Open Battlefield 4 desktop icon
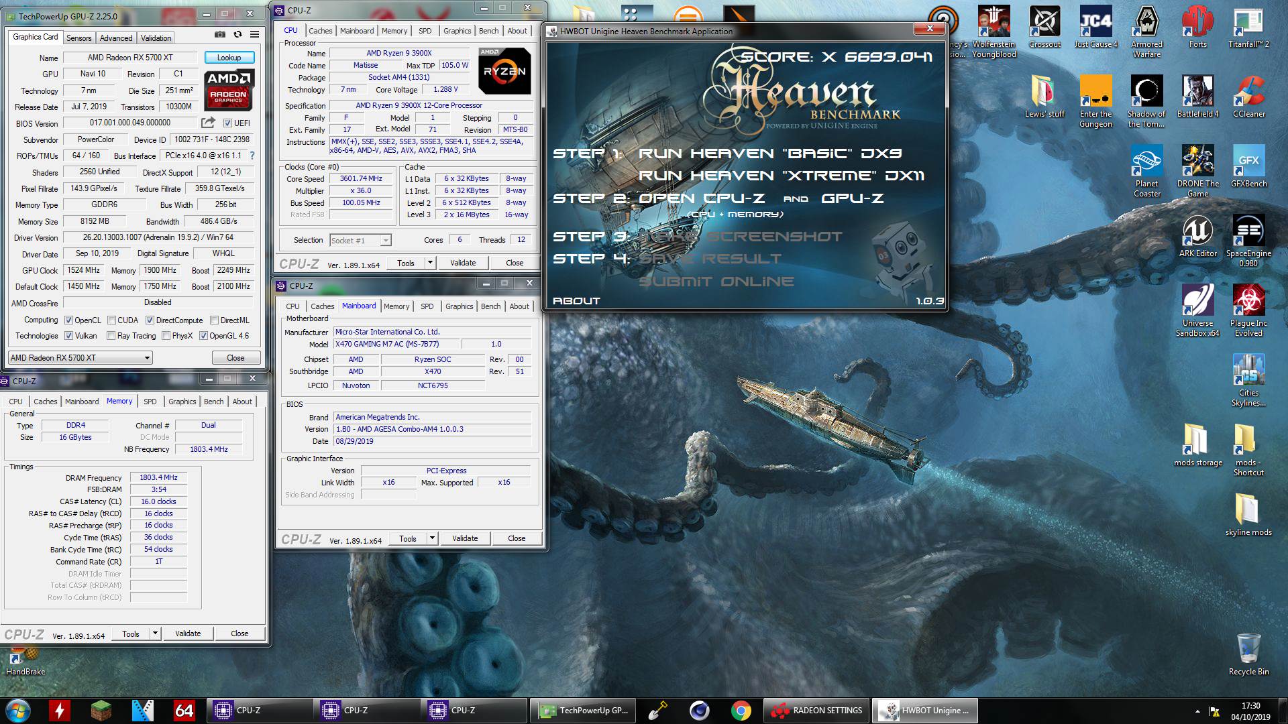This screenshot has width=1288, height=724. 1197,97
